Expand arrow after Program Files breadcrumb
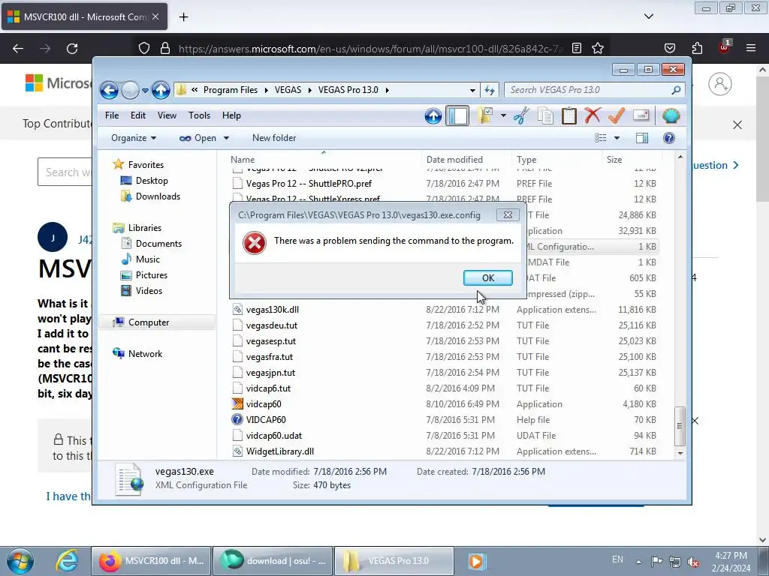This screenshot has height=576, width=769. [266, 90]
